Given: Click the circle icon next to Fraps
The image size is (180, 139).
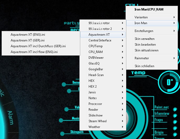Looking at the screenshot, I should (x=175, y=122).
